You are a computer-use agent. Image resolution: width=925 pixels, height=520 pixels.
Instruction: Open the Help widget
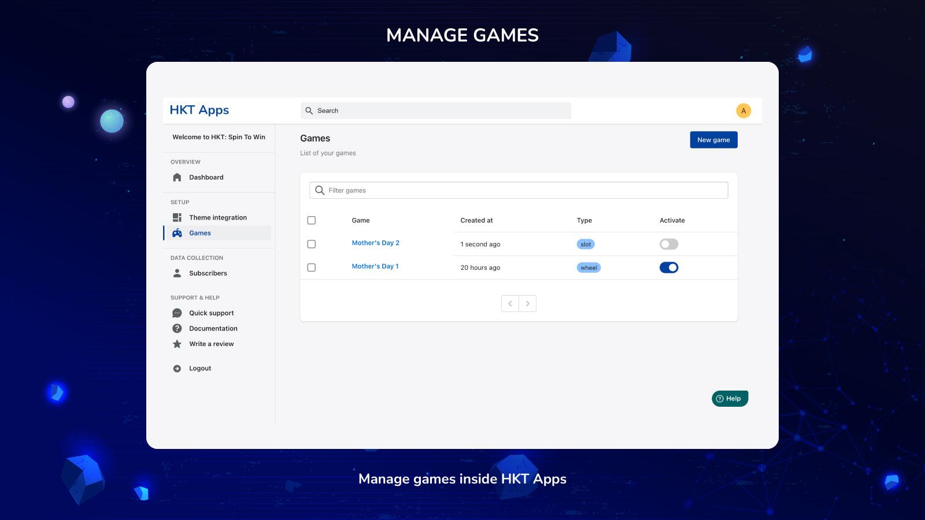click(x=729, y=398)
